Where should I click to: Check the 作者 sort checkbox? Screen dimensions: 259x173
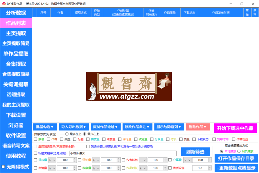pyautogui.click(x=48, y=139)
